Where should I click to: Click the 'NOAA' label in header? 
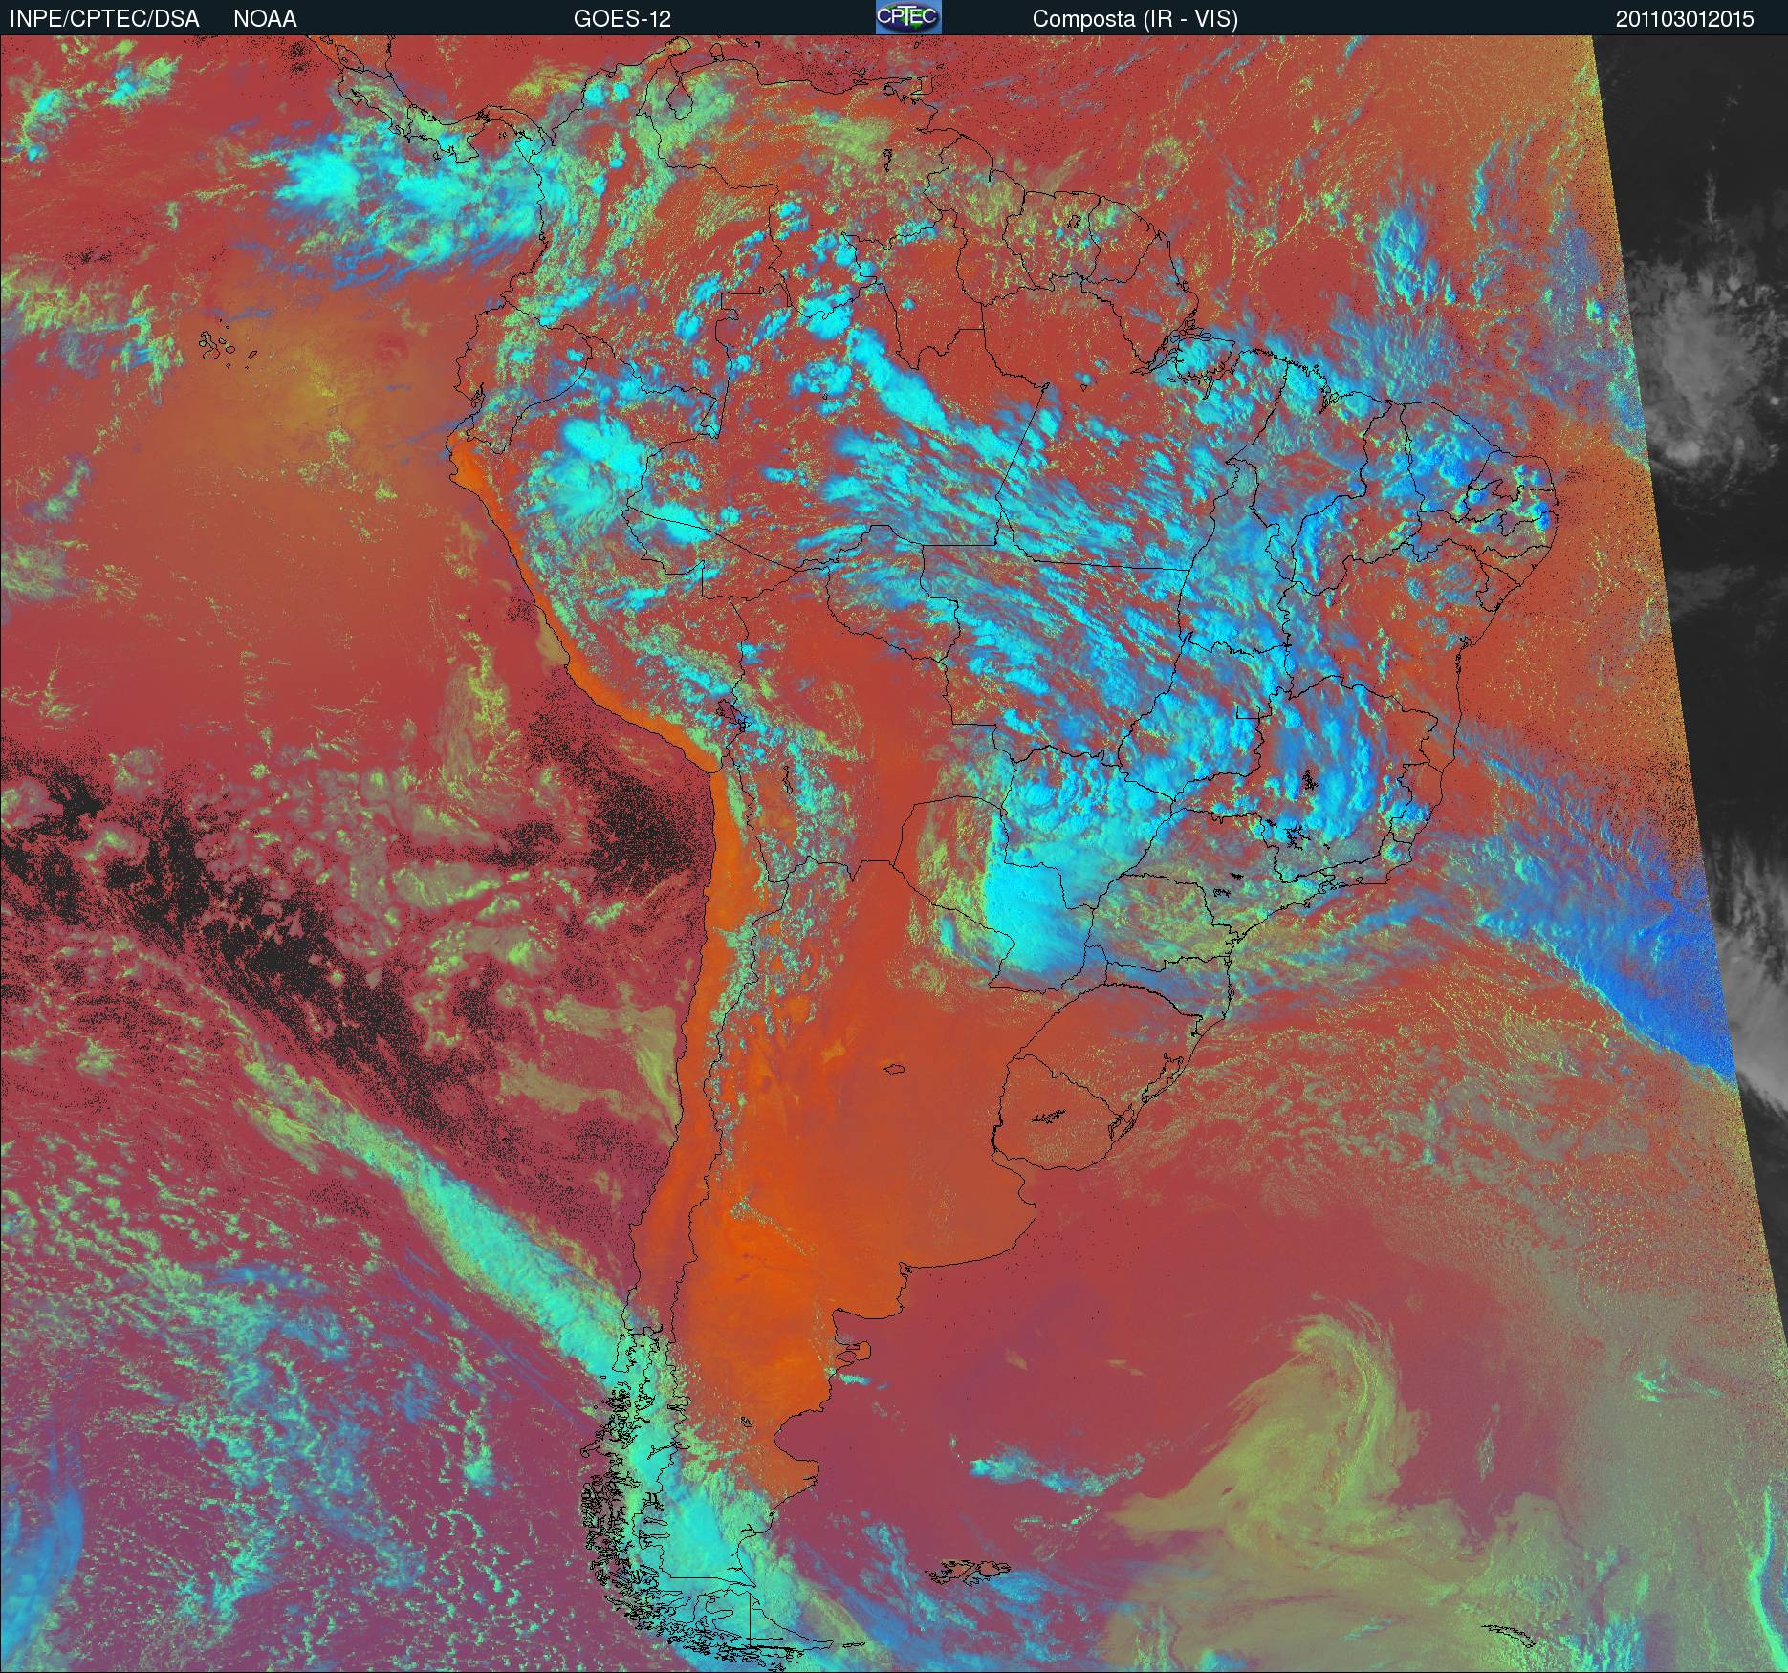pyautogui.click(x=265, y=19)
